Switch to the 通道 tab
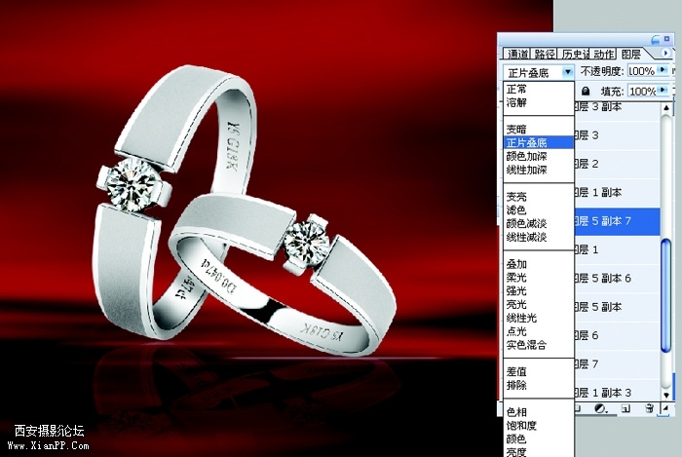 (x=517, y=54)
